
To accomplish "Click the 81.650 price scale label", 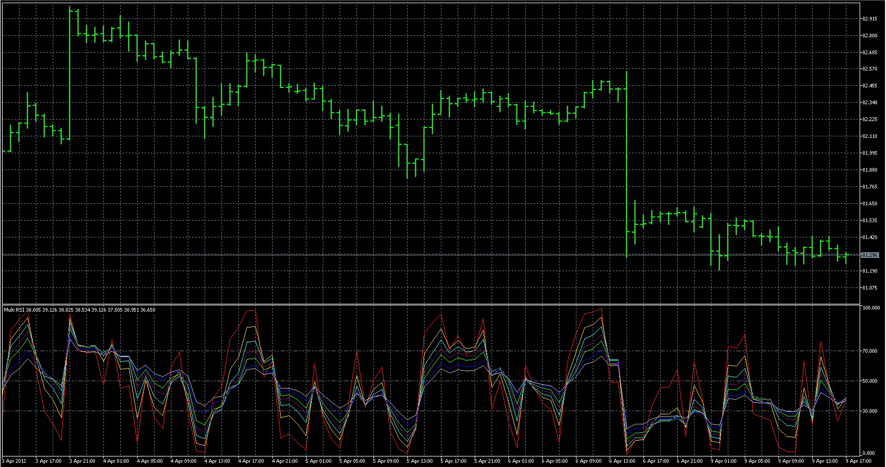I will click(x=870, y=204).
